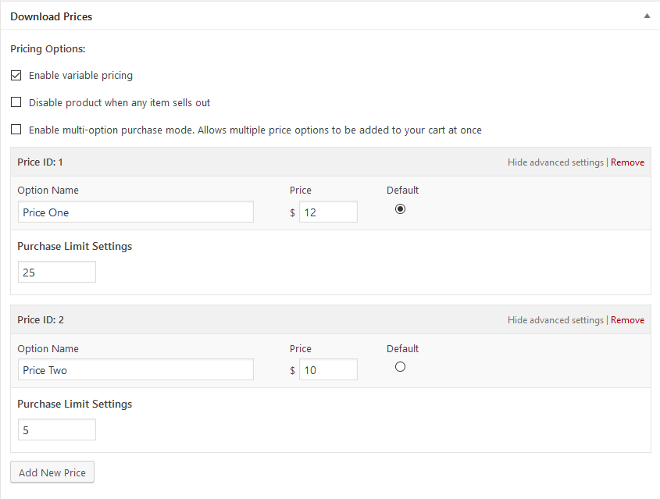Hide advanced settings for Price ID 1

pyautogui.click(x=555, y=162)
